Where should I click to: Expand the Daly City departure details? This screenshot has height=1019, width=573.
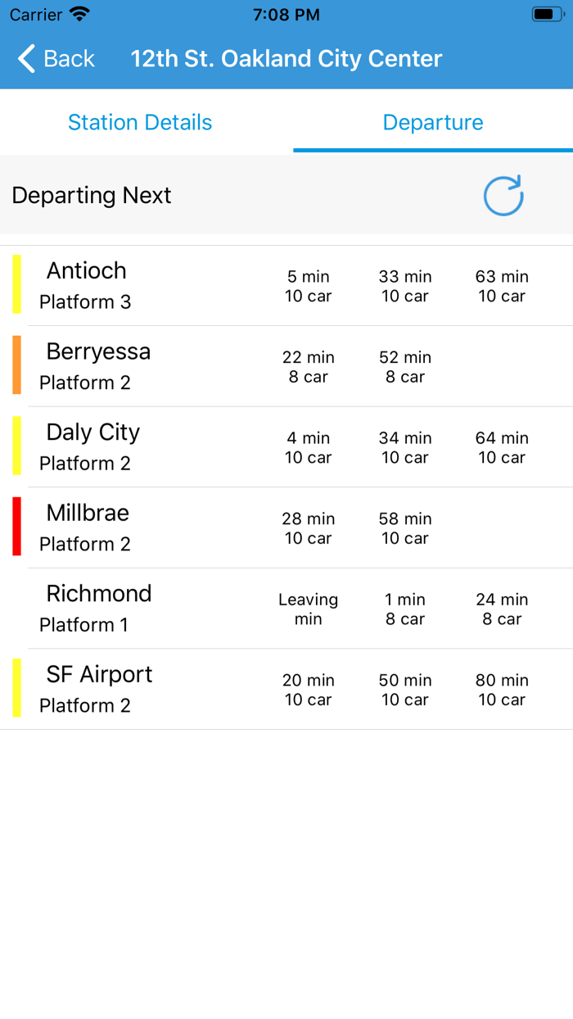[x=286, y=446]
